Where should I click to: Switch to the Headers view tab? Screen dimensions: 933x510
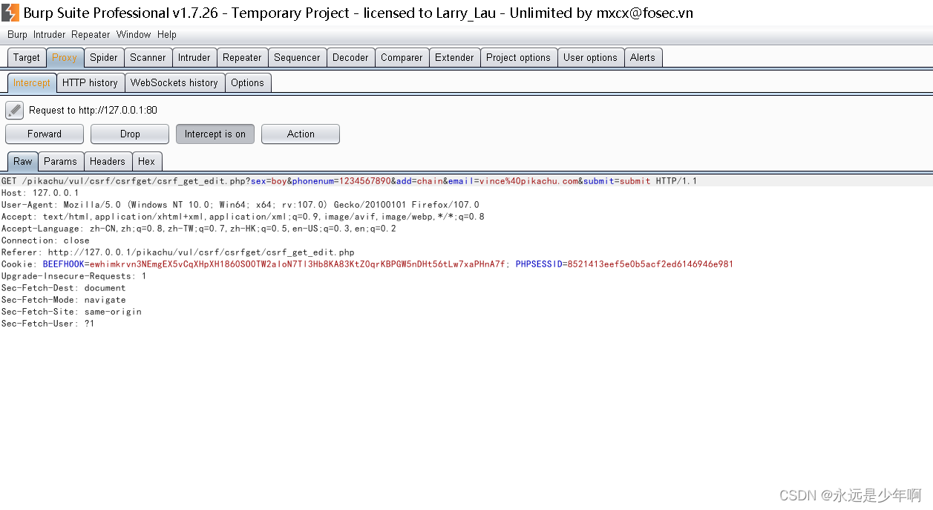[x=108, y=161]
